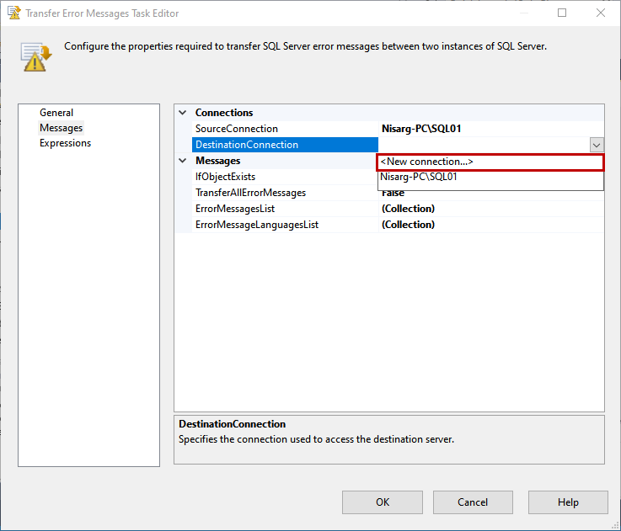Click the task warning icon beside description
This screenshot has width=621, height=531.
click(x=37, y=56)
